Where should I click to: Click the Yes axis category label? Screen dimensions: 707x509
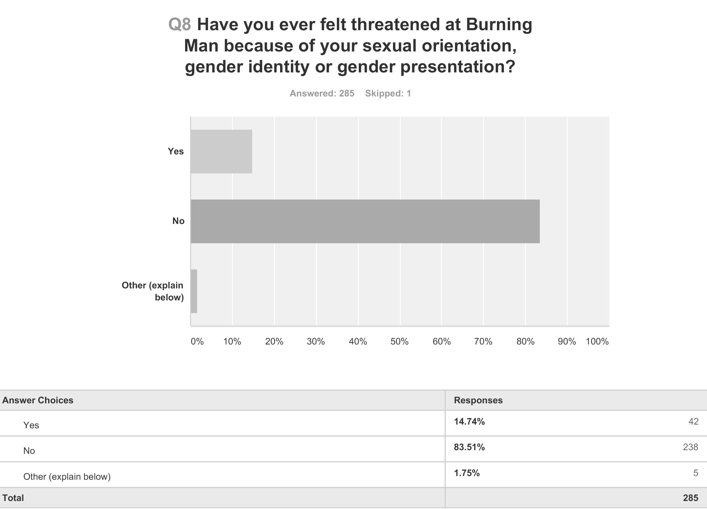(176, 151)
